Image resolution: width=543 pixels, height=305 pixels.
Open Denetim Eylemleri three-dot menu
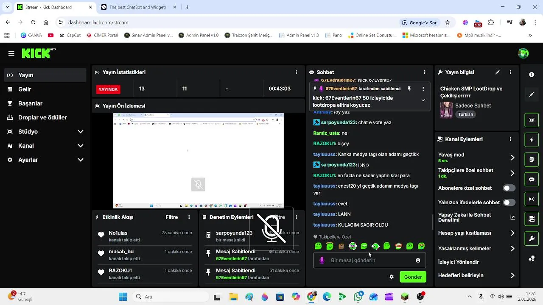296,217
